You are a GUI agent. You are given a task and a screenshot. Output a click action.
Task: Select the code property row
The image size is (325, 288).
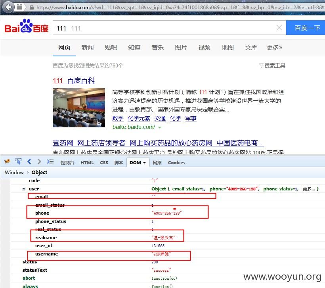(x=168, y=180)
